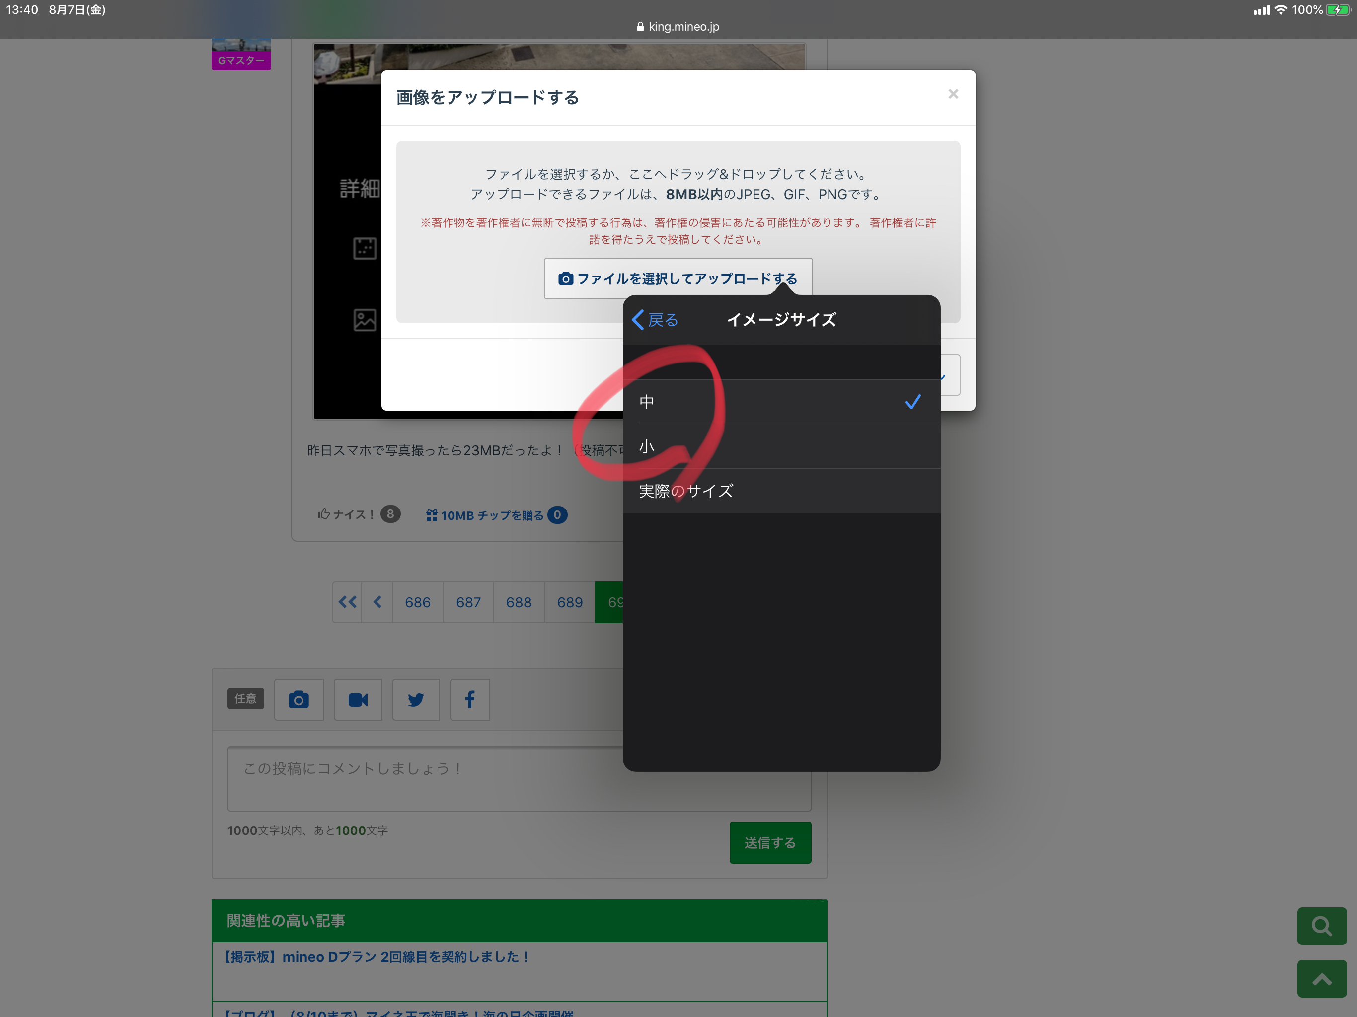Open page 689 in pagination
The image size is (1357, 1017).
[569, 602]
